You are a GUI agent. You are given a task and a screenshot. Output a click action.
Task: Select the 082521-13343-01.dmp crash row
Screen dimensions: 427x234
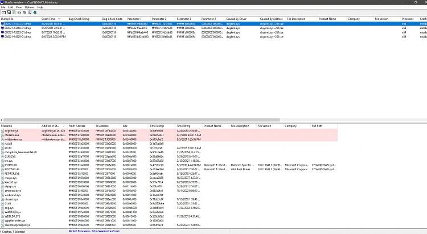pyautogui.click(x=213, y=24)
